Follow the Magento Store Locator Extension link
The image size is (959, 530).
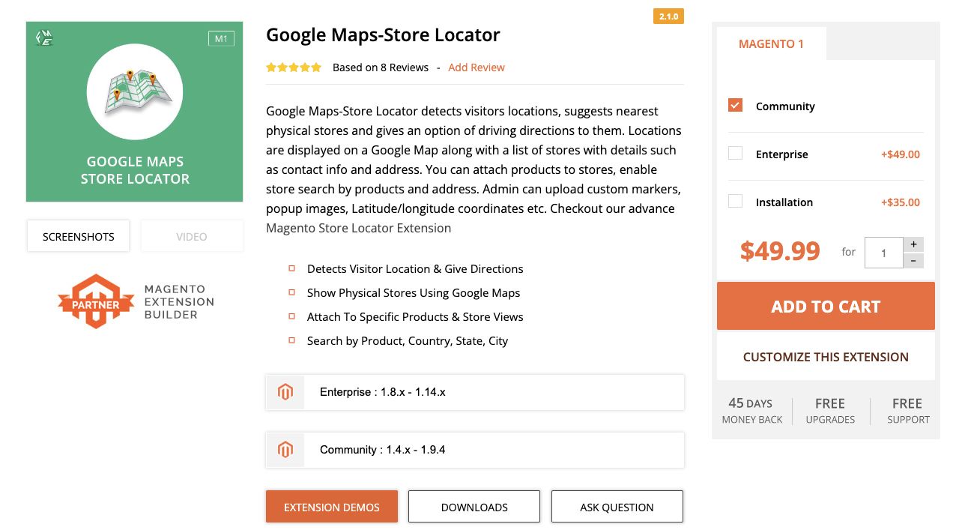[358, 228]
